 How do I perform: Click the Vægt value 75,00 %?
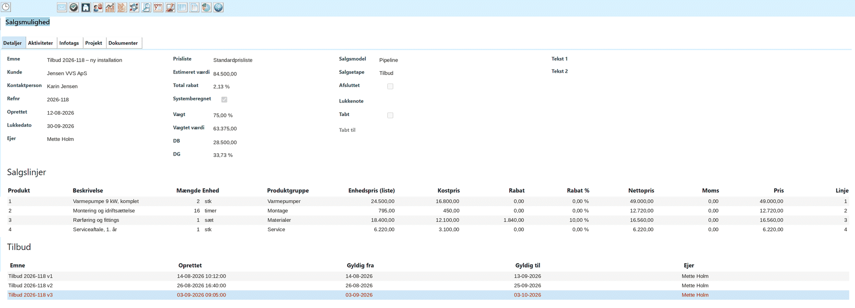coord(223,116)
